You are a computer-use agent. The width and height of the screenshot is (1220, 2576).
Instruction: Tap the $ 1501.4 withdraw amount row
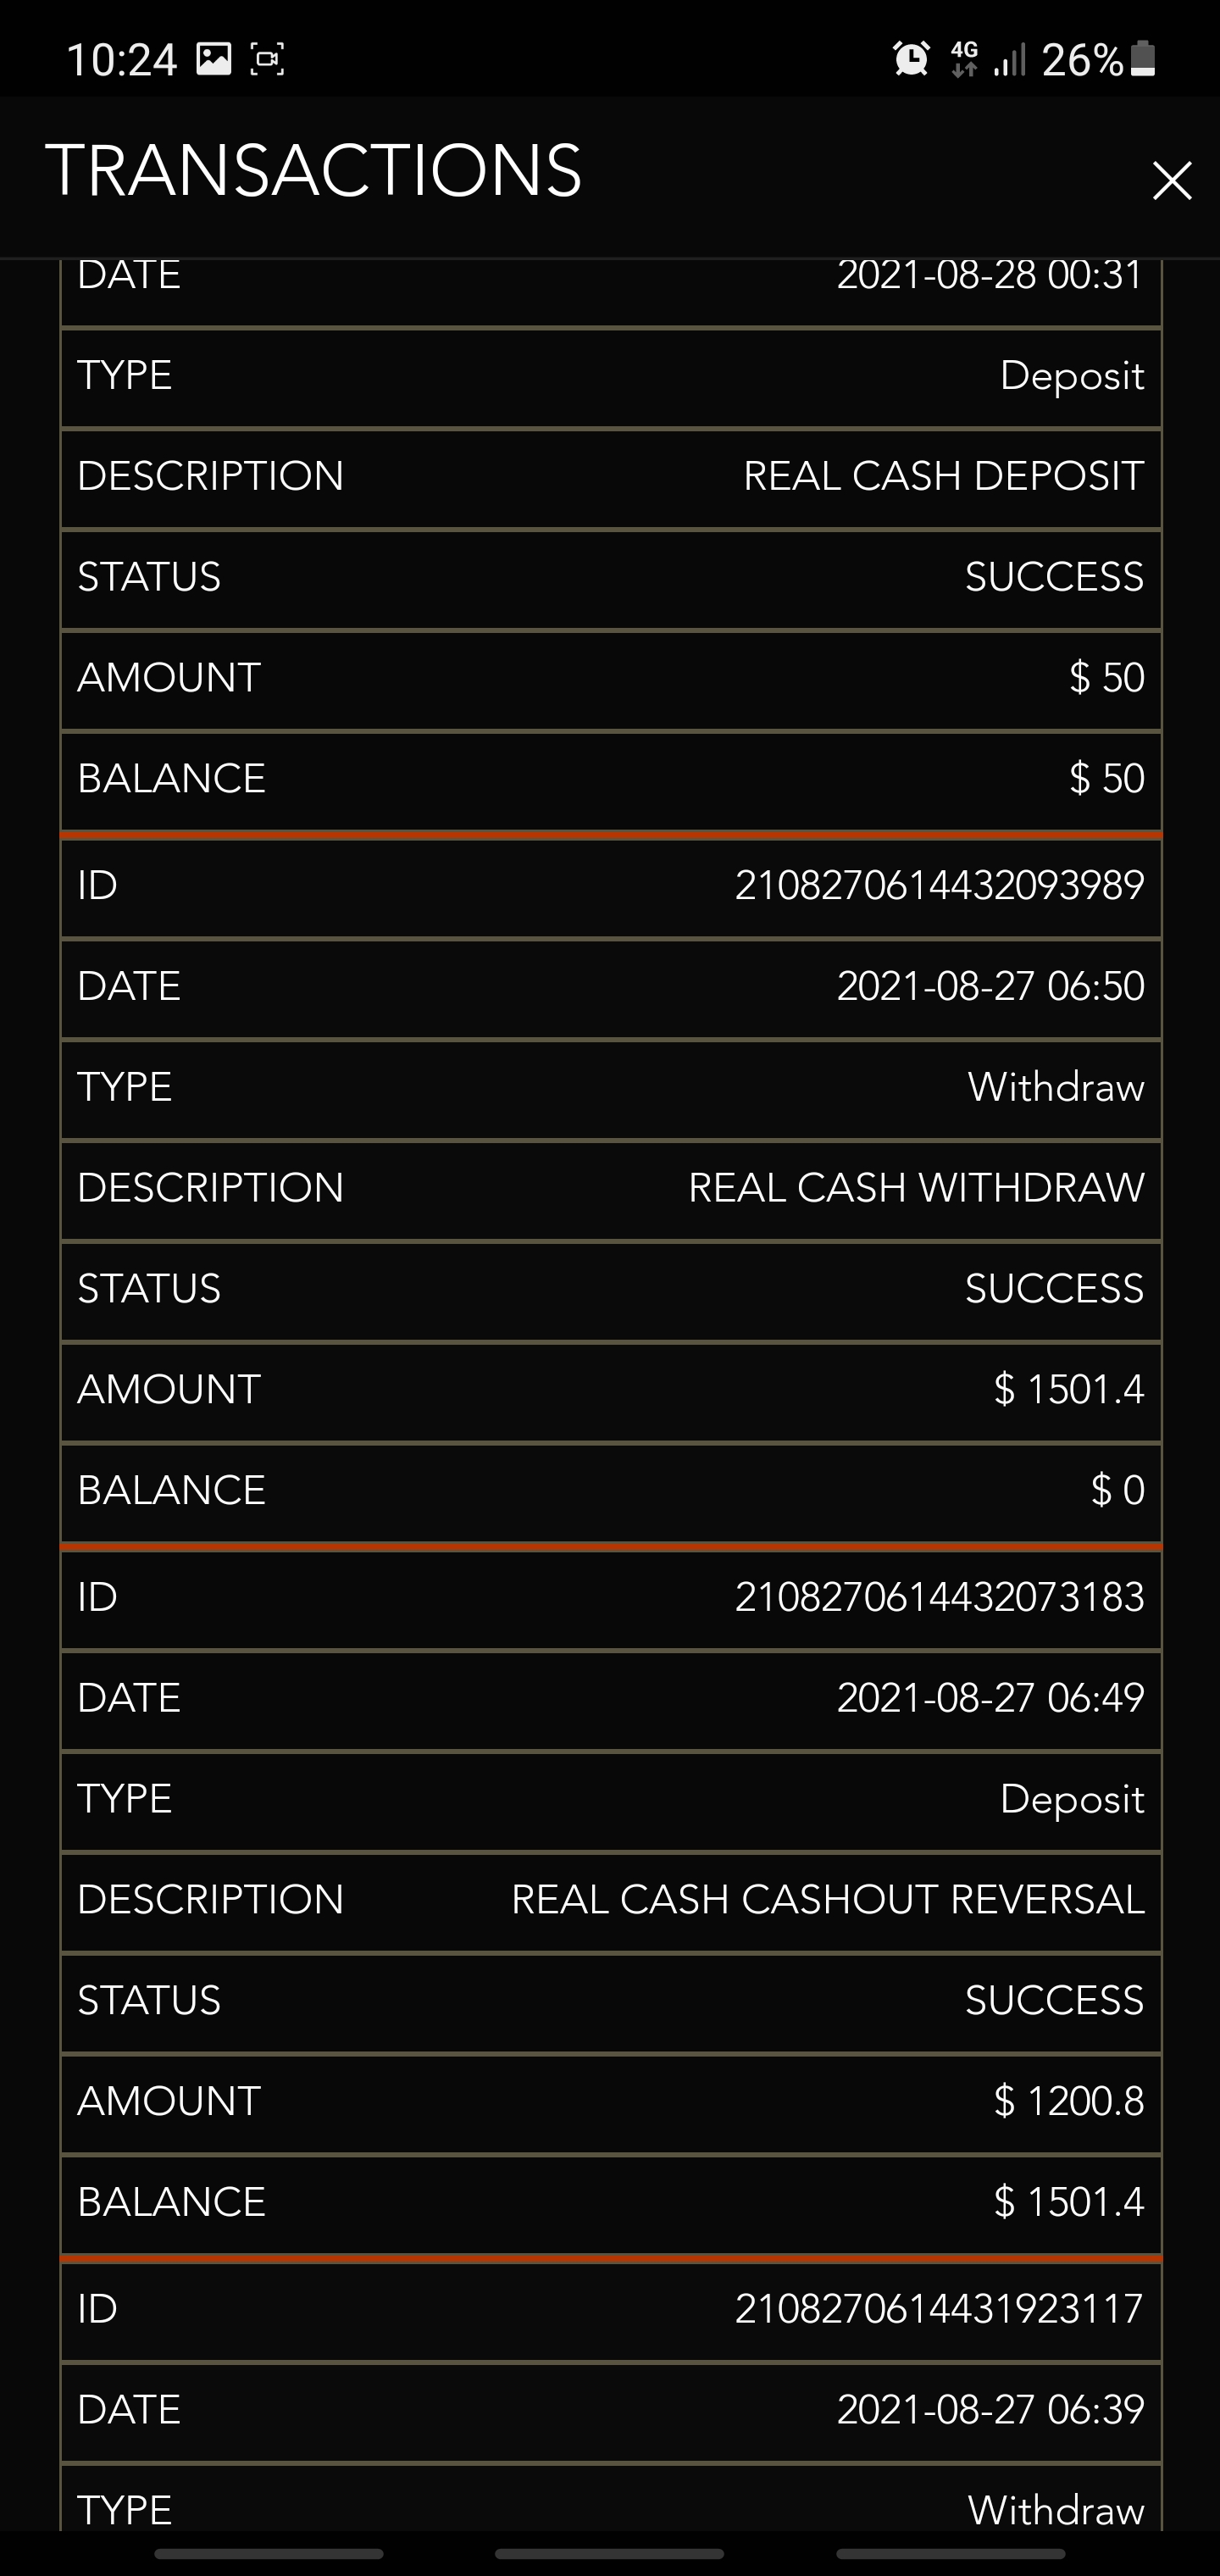click(1068, 1390)
